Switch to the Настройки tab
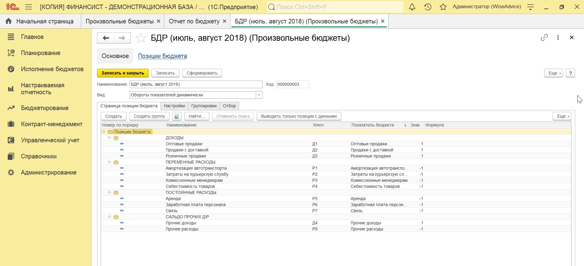This screenshot has width=584, height=266. 174,106
